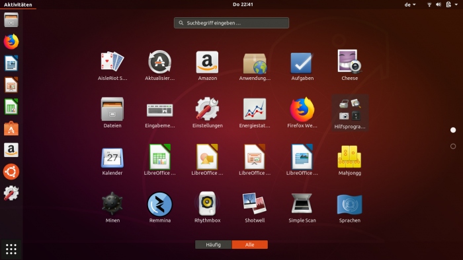The width and height of the screenshot is (463, 260).
Task: Open Amazon from the app grid
Action: (207, 65)
